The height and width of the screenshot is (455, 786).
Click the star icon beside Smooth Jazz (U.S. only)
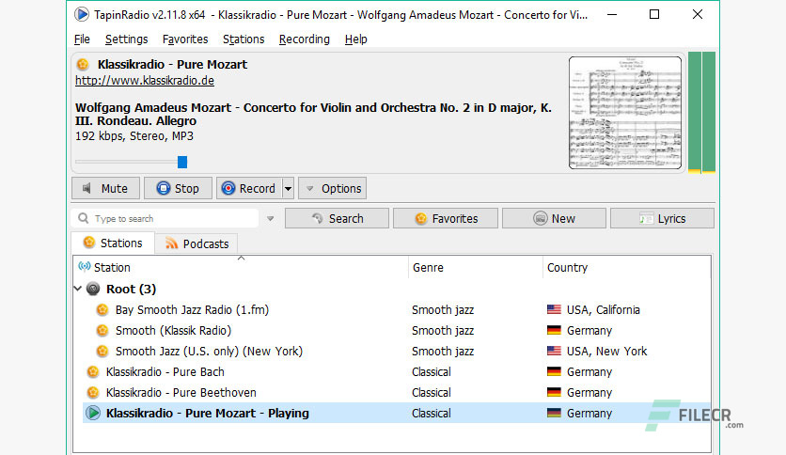coord(102,352)
